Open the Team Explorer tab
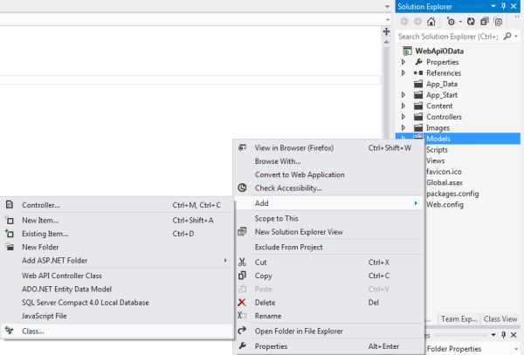The height and width of the screenshot is (355, 524). point(457,319)
